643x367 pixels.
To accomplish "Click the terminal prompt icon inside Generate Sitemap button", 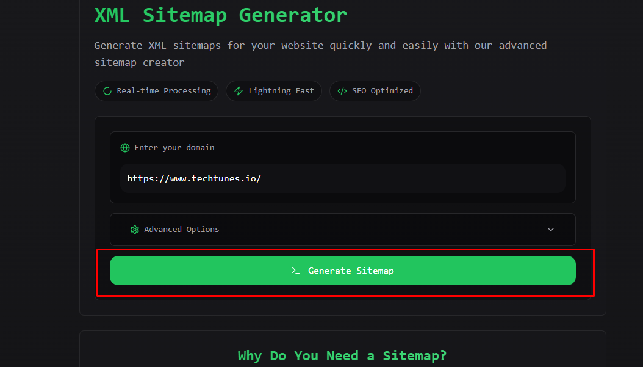I will tap(295, 271).
